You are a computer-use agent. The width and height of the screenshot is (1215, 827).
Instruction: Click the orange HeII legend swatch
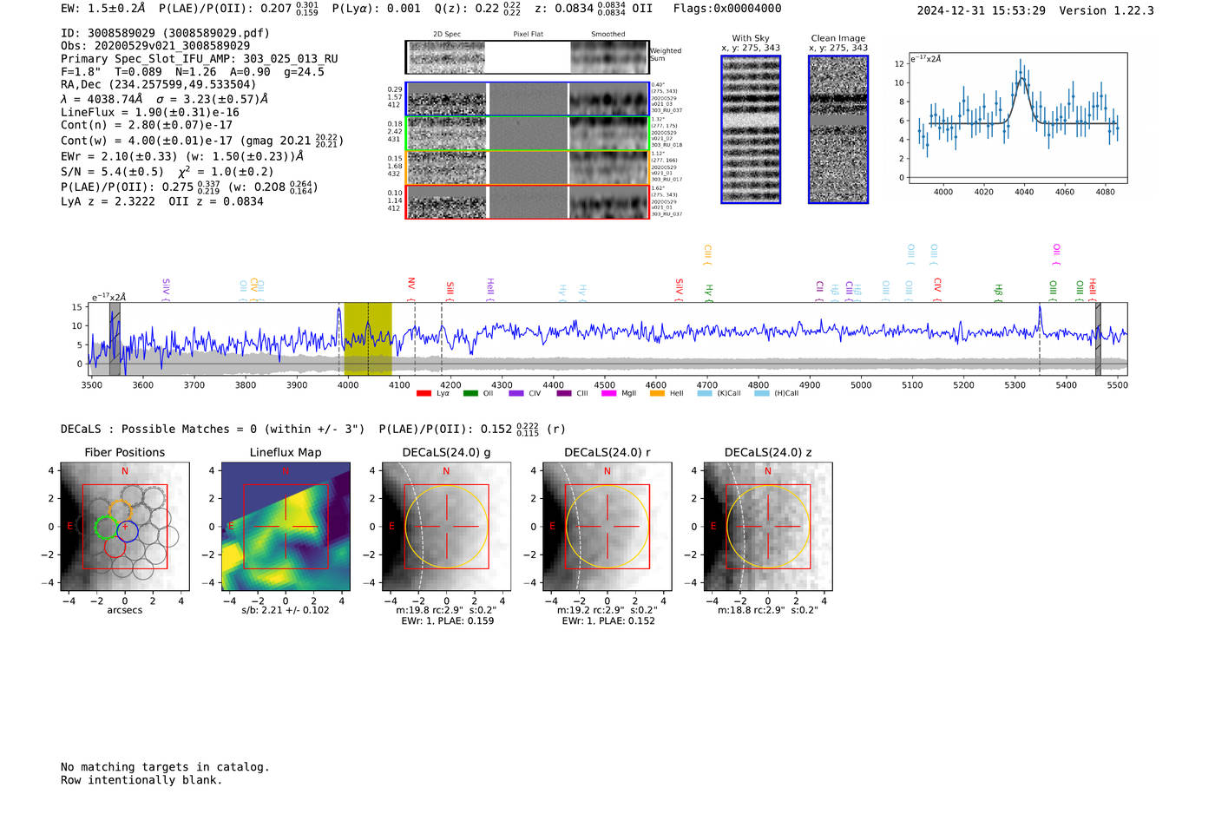coord(657,394)
